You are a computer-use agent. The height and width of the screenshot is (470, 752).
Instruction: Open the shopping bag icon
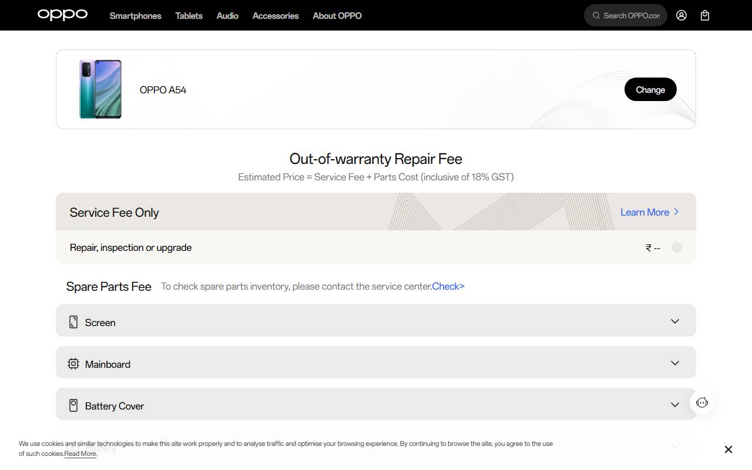coord(705,15)
